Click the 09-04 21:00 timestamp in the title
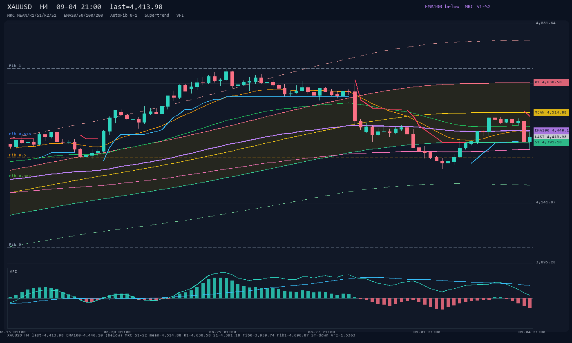 (79, 7)
